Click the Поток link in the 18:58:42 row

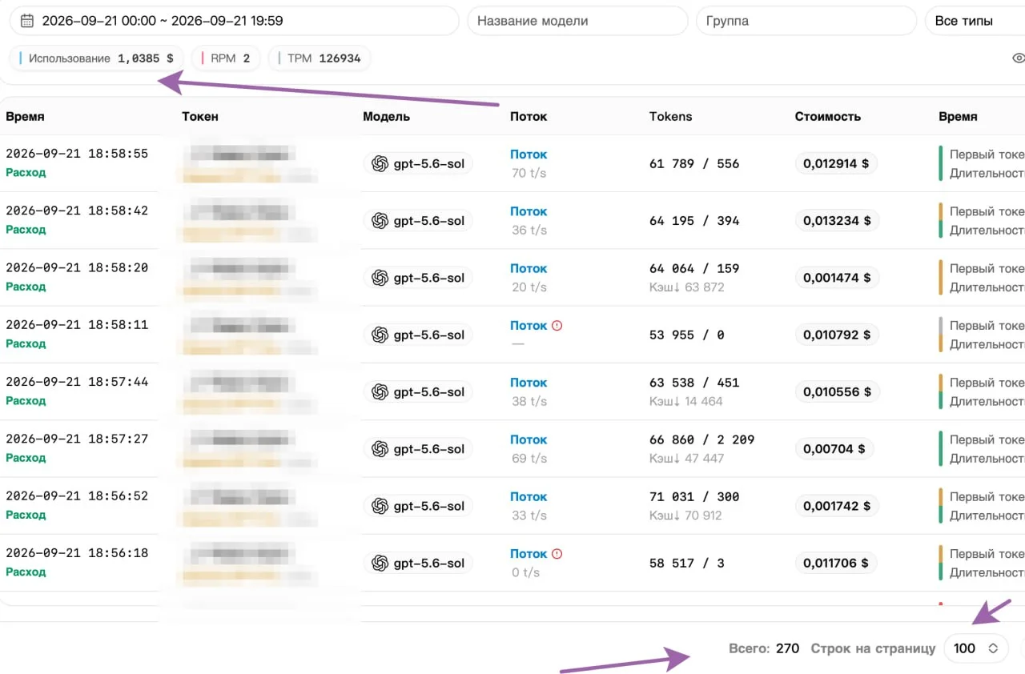click(x=529, y=212)
